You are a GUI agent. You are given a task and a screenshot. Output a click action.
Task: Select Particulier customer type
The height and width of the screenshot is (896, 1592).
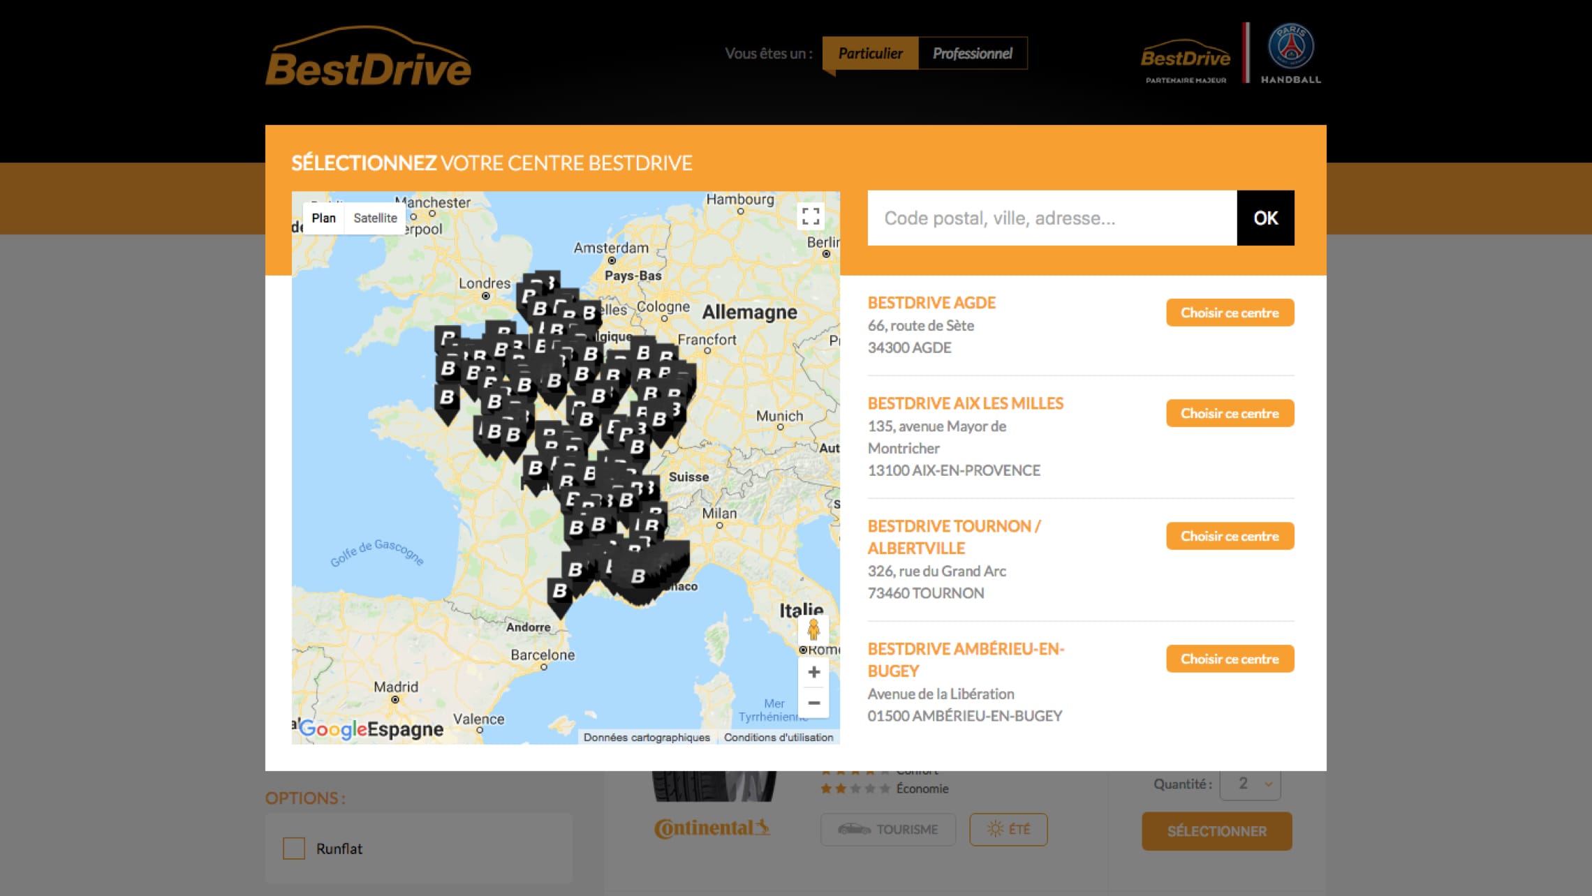pyautogui.click(x=870, y=53)
